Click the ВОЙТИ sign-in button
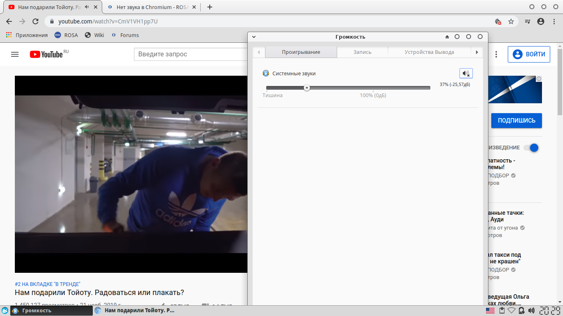The image size is (563, 316). (x=529, y=54)
